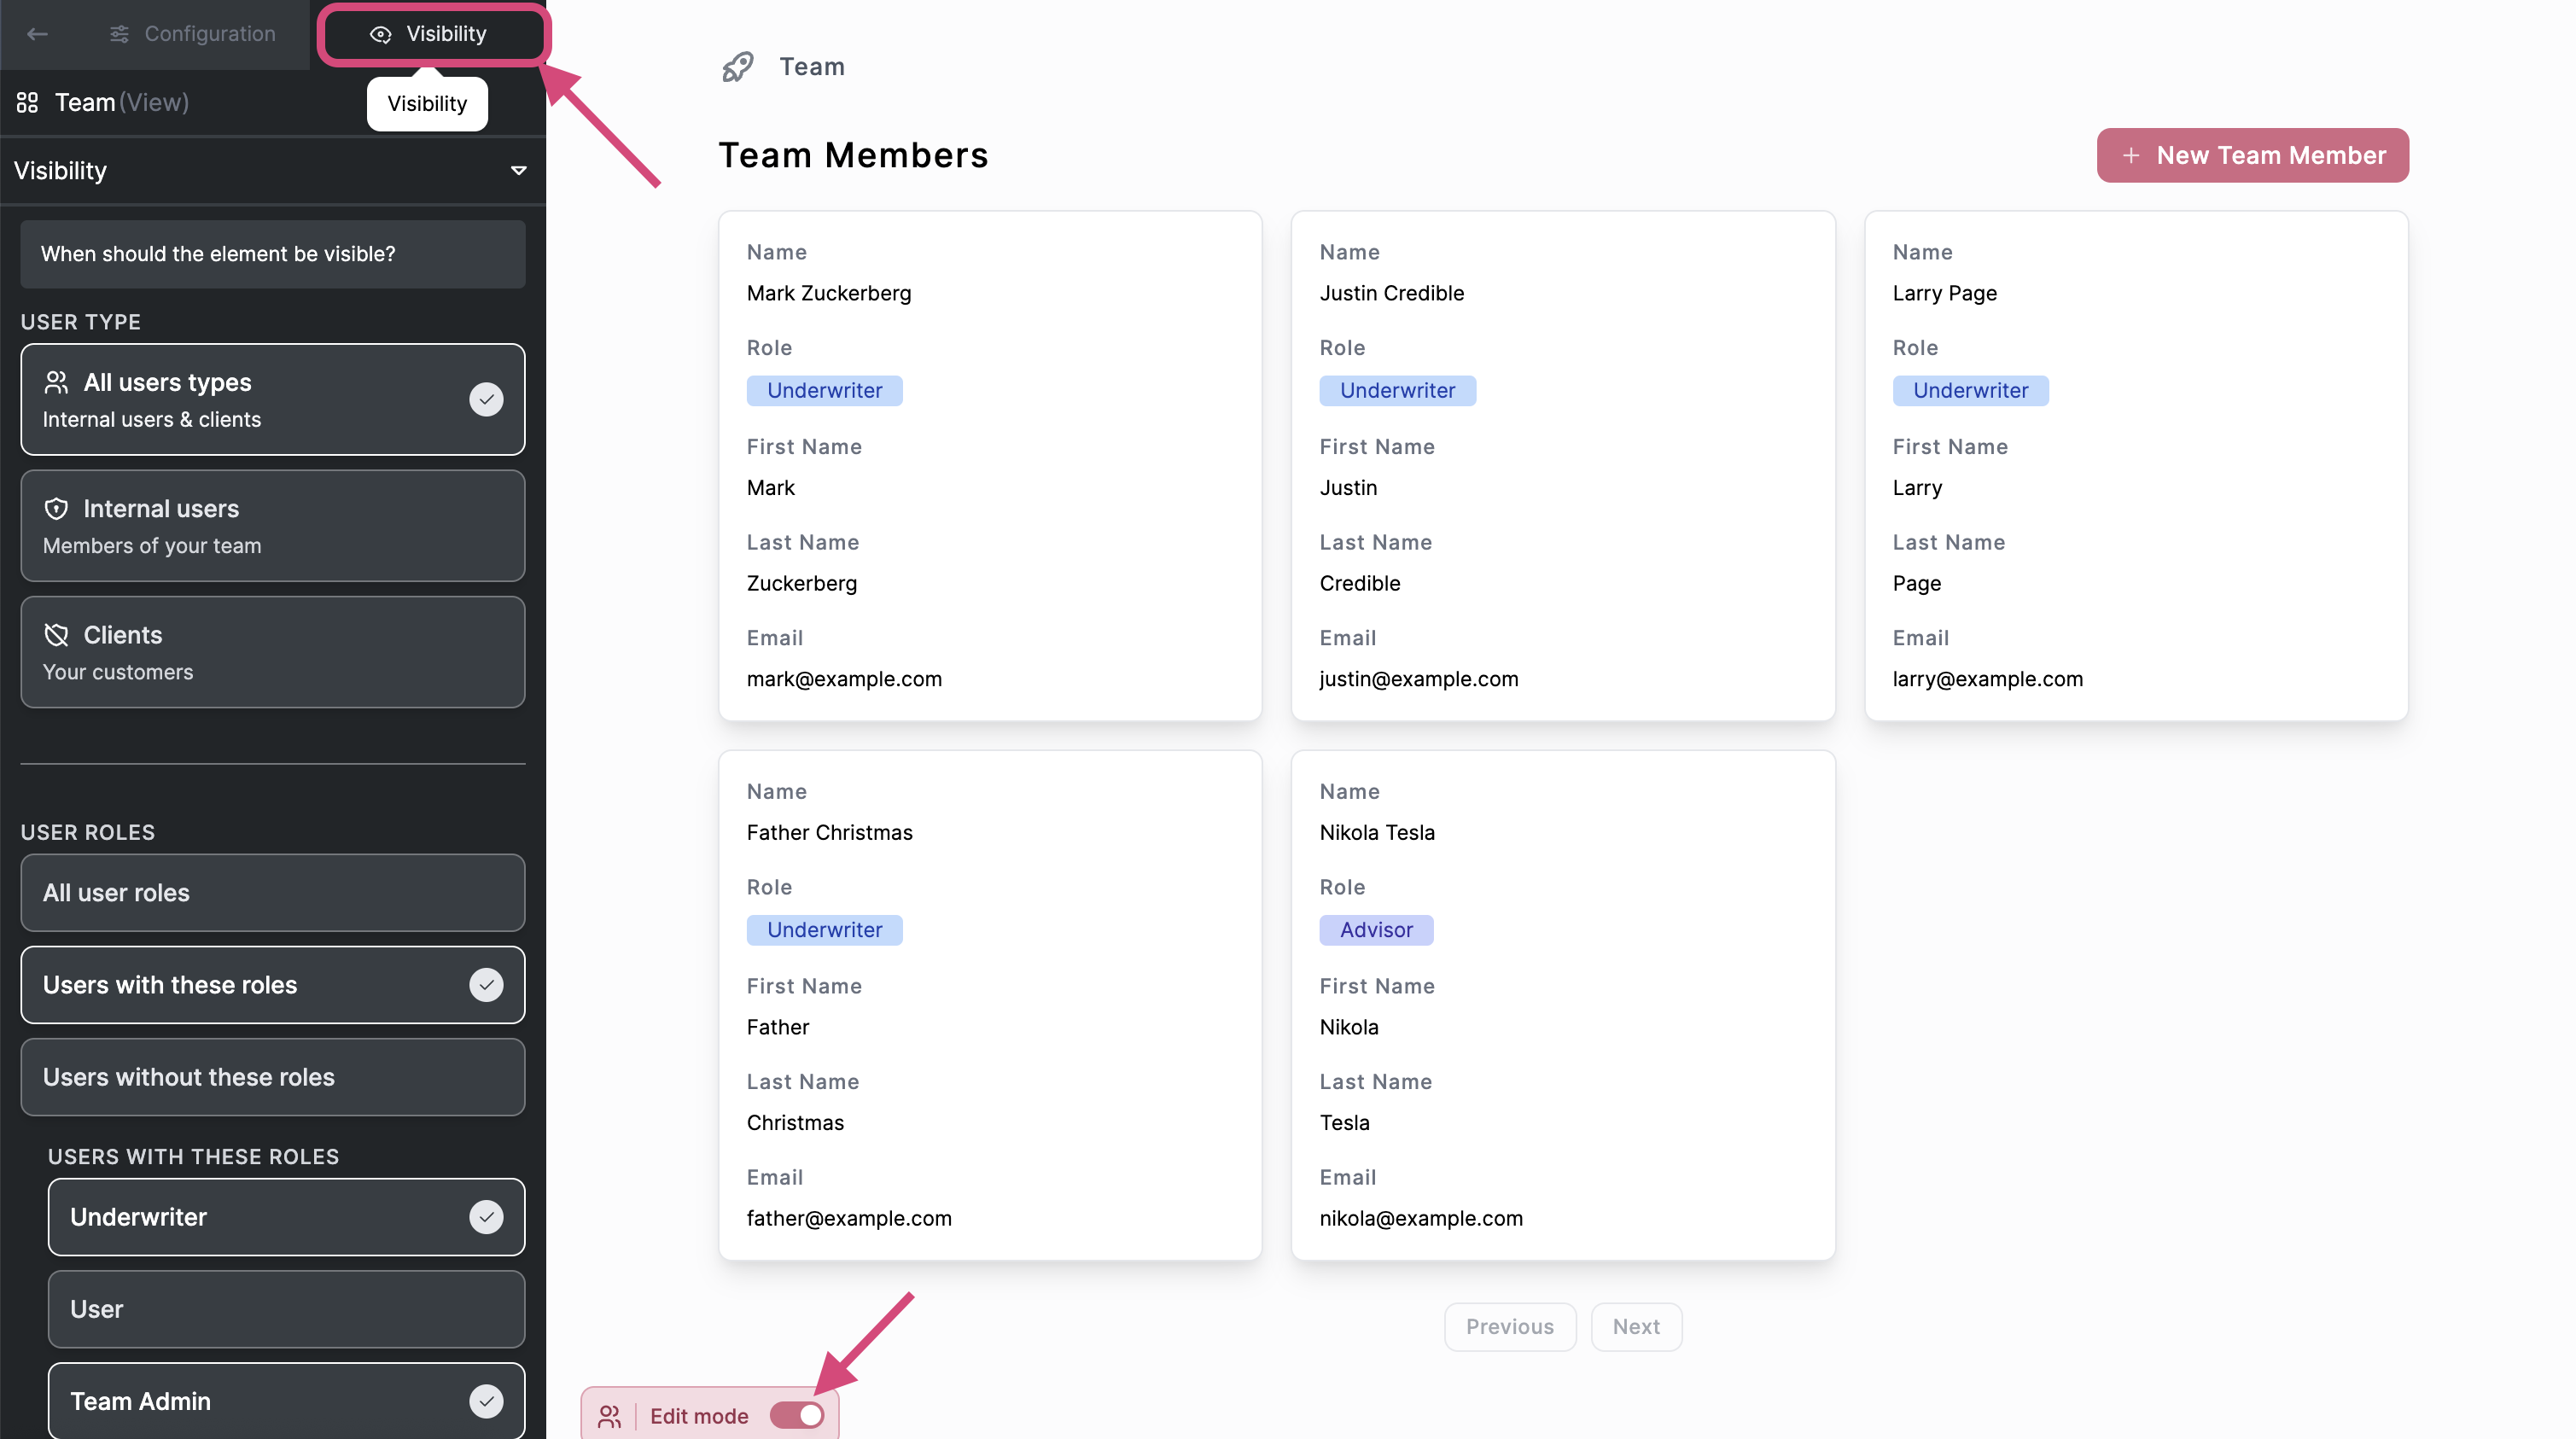This screenshot has width=2576, height=1439.
Task: Collapse the Visibility section arrow
Action: click(x=518, y=171)
